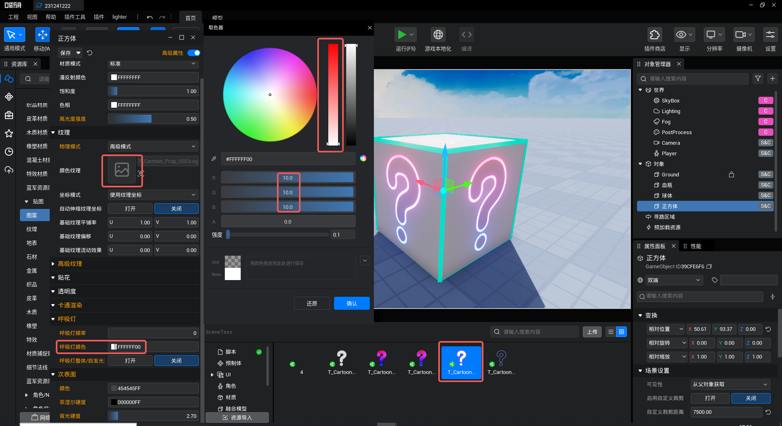
Task: Open the cloud upload sidebar icon
Action: click(x=9, y=170)
